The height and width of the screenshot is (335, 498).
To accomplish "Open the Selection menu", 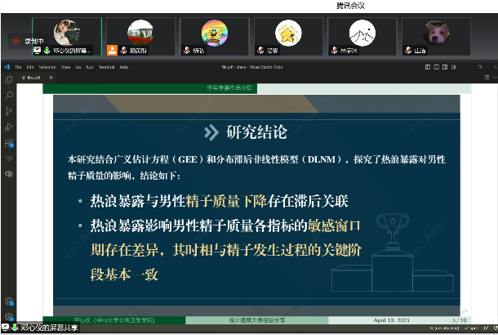I will click(47, 67).
